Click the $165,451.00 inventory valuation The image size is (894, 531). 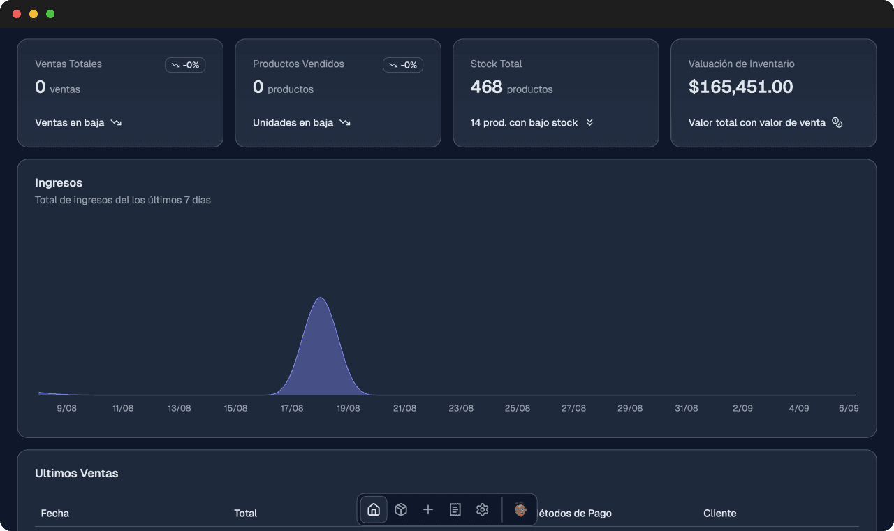pyautogui.click(x=740, y=87)
